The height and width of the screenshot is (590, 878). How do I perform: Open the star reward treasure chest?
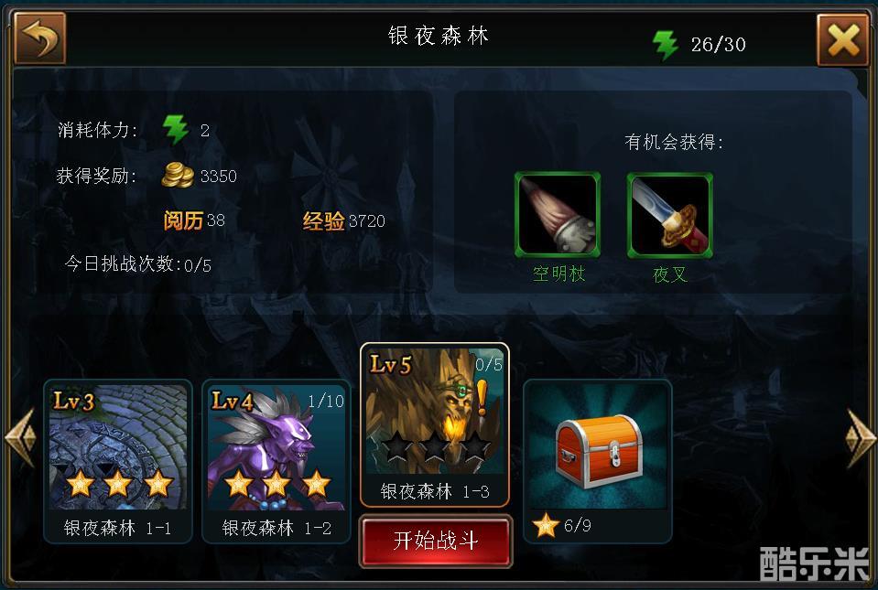(x=598, y=450)
